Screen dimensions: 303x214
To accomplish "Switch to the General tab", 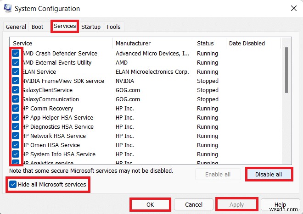I will click(16, 27).
